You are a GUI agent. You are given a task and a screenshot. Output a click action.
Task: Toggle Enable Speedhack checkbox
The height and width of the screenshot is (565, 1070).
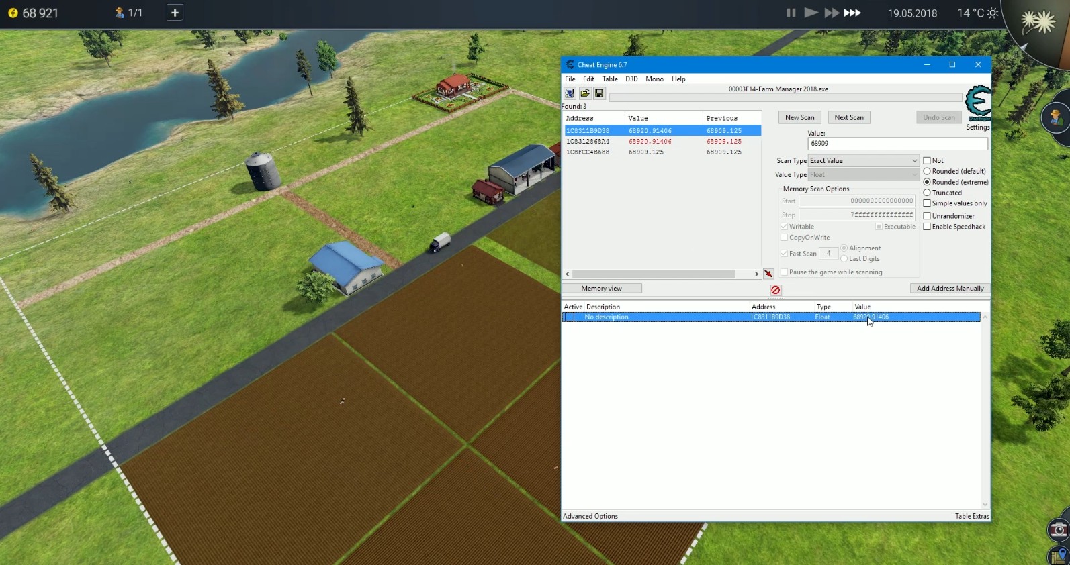coord(927,227)
